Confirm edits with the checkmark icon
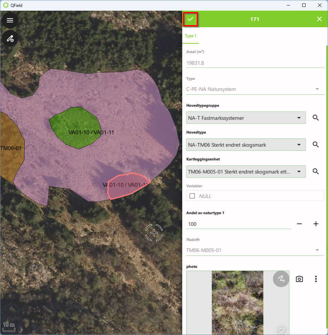328x335 pixels. tap(191, 19)
